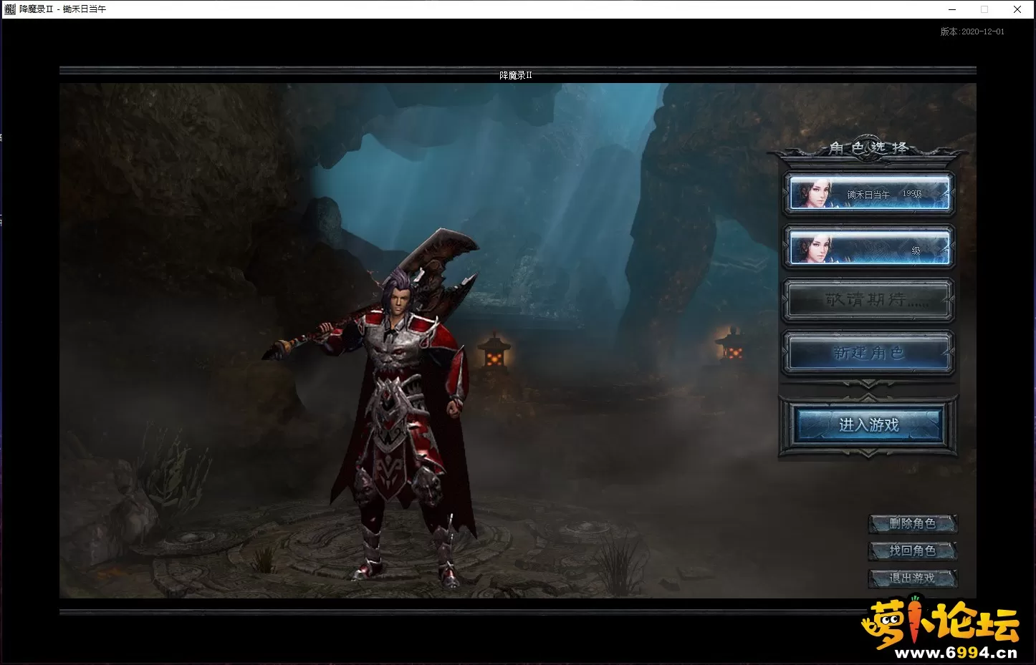Click the portrait in the 锄禾日当午 slot
This screenshot has width=1036, height=665.
click(x=817, y=193)
